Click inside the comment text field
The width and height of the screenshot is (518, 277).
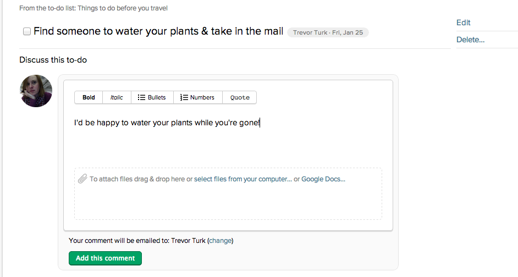[228, 140]
